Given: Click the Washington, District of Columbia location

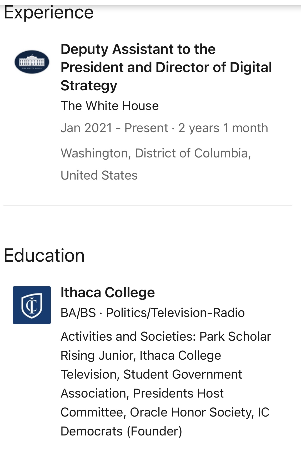Looking at the screenshot, I should point(156,153).
